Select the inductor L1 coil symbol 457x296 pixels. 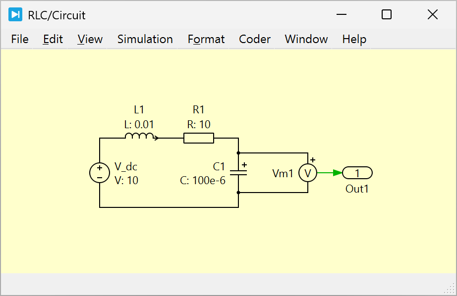[x=139, y=137]
